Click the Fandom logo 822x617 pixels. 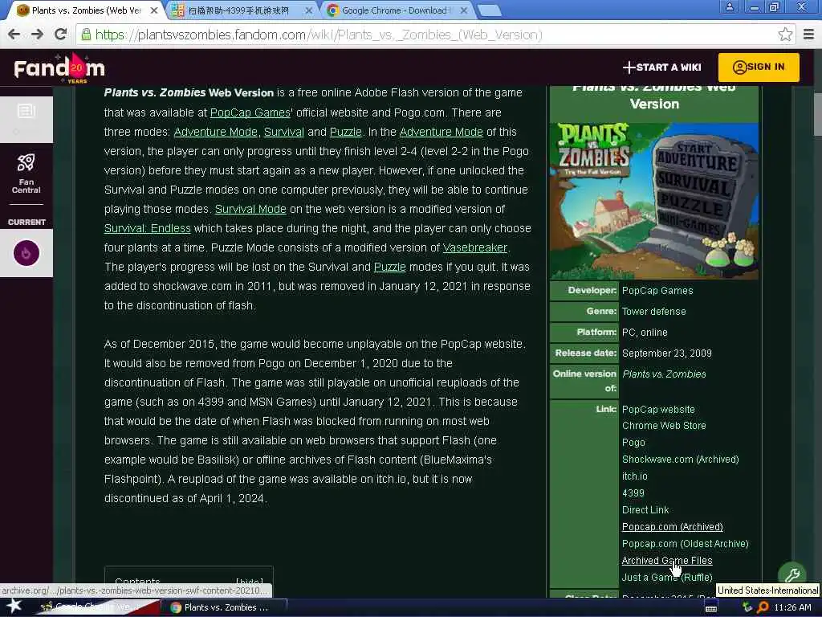59,68
